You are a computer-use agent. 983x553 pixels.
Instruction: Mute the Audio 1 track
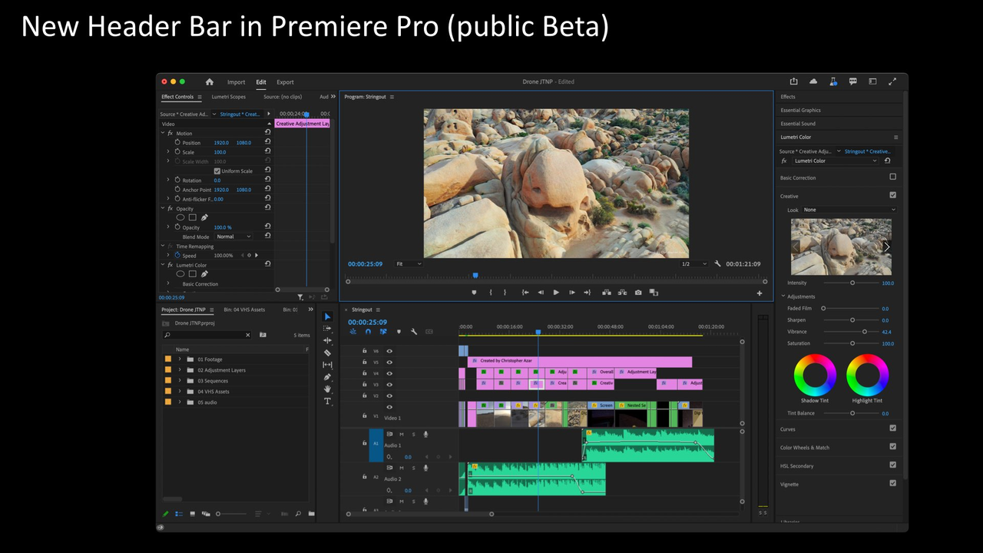[x=400, y=434]
